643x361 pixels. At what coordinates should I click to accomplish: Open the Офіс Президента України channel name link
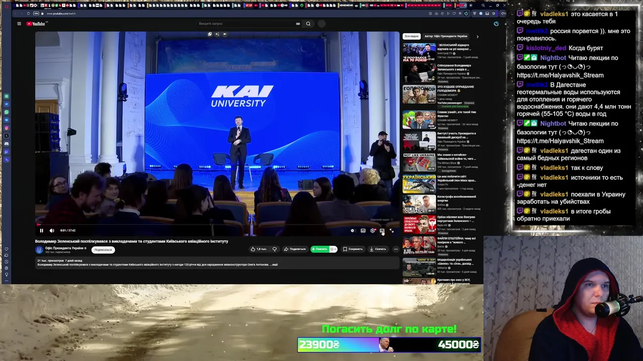[64, 248]
